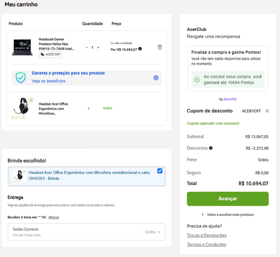This screenshot has width=280, height=257.
Task: Remove the ACER7OFF coupon with the X
Action: [267, 111]
